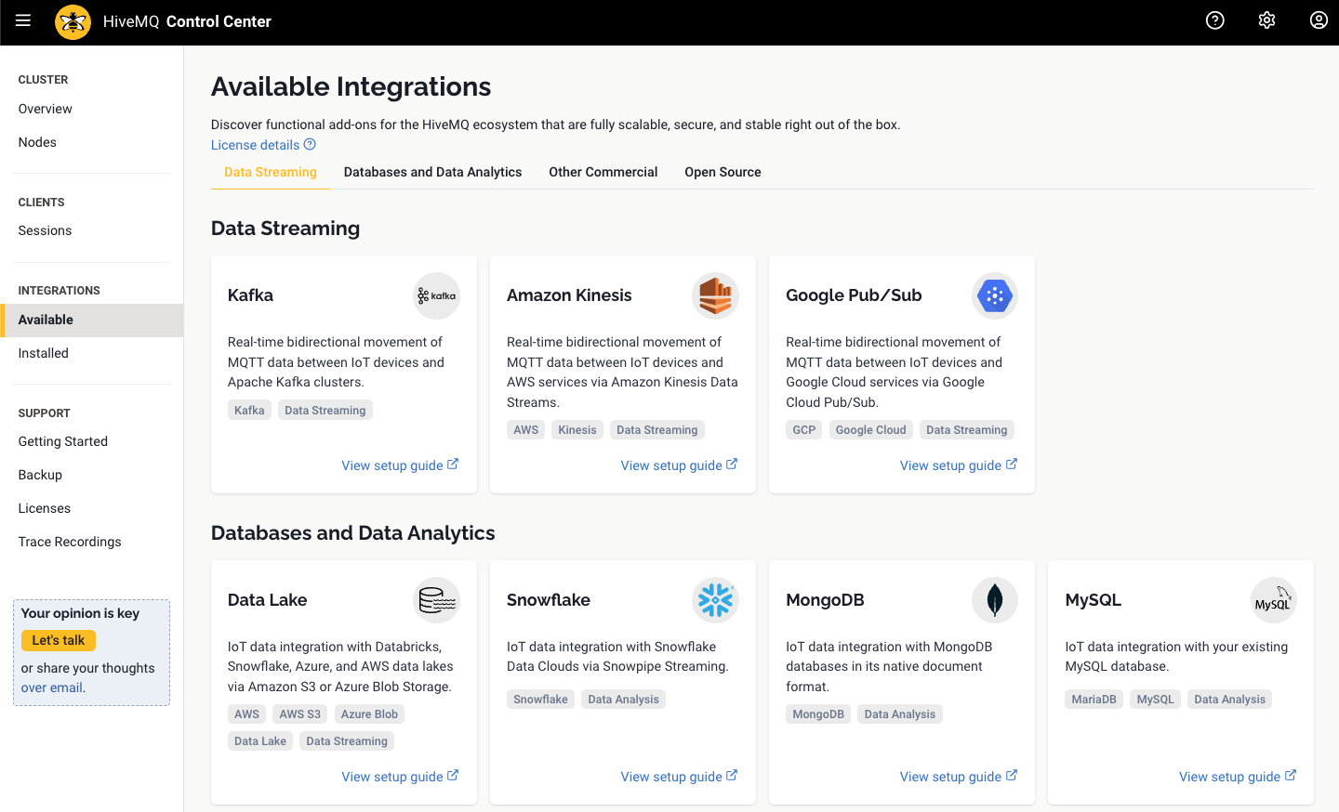Viewport: 1339px width, 812px height.
Task: Open Kafka View setup guide link
Action: click(x=400, y=465)
